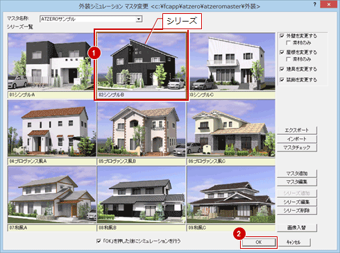Click the シリーズ削除 button
Image resolution: width=340 pixels, height=253 pixels.
[x=297, y=211]
